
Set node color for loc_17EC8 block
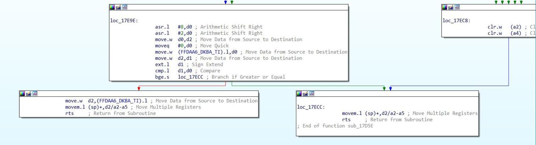tap(444, 7)
